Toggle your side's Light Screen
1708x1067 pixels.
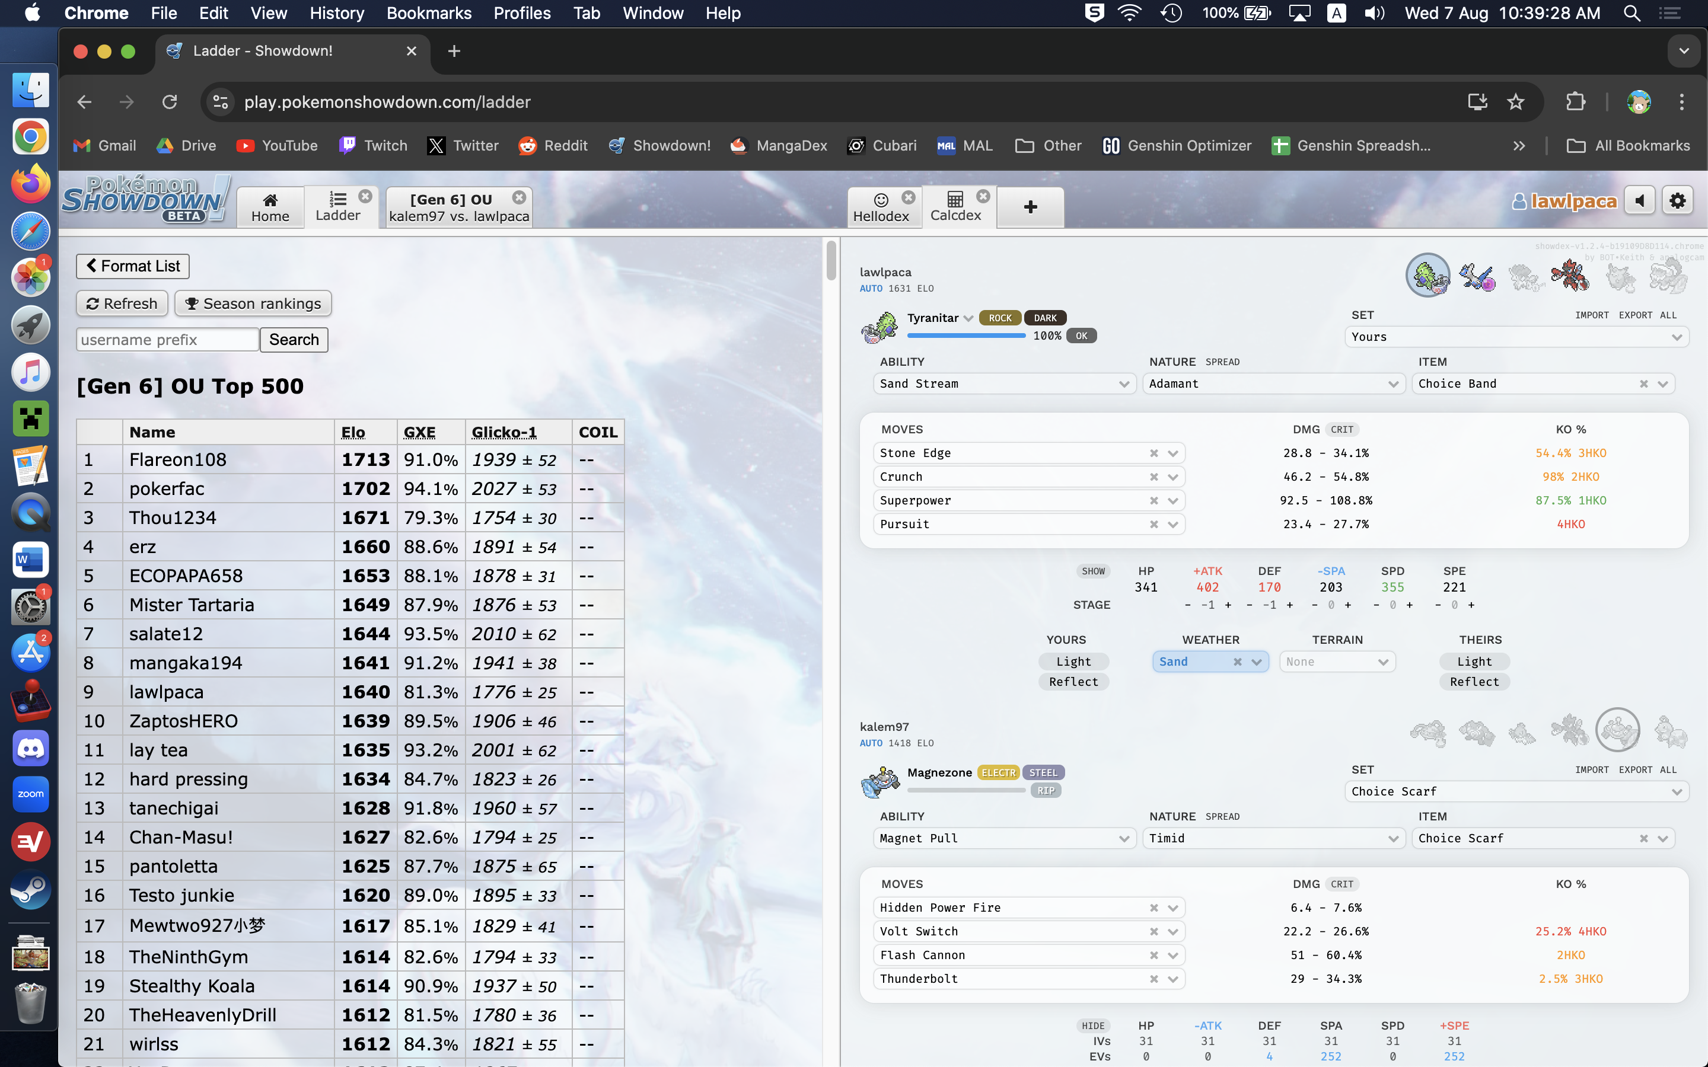[1073, 661]
